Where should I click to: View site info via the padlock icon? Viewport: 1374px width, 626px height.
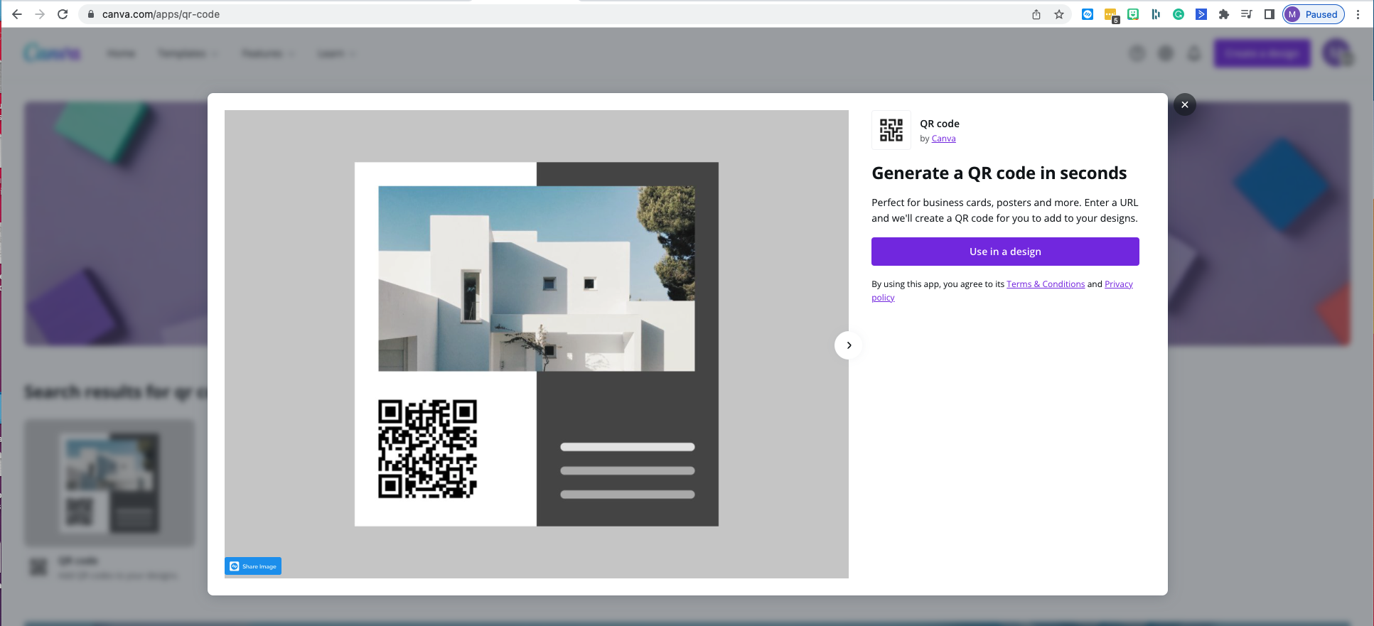click(x=91, y=14)
